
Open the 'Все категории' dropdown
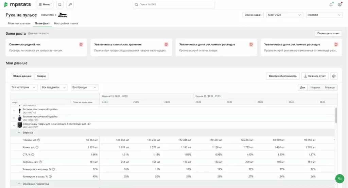[24, 88]
